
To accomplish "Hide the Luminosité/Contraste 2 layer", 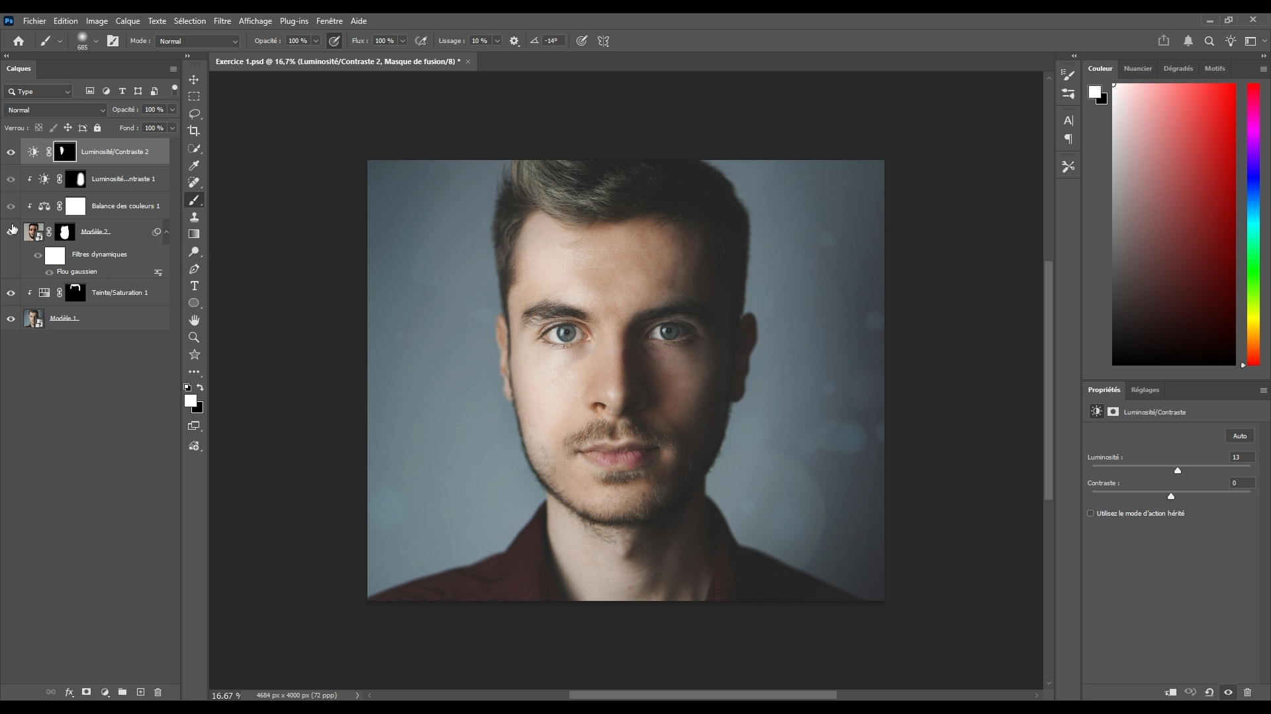I will 11,152.
